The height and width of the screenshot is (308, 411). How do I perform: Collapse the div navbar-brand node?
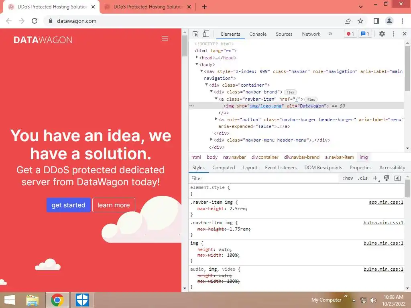(x=211, y=91)
